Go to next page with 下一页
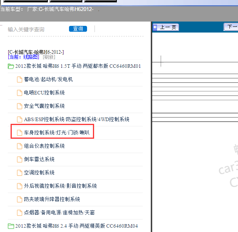The width and height of the screenshot is (238, 232). pyautogui.click(x=231, y=27)
